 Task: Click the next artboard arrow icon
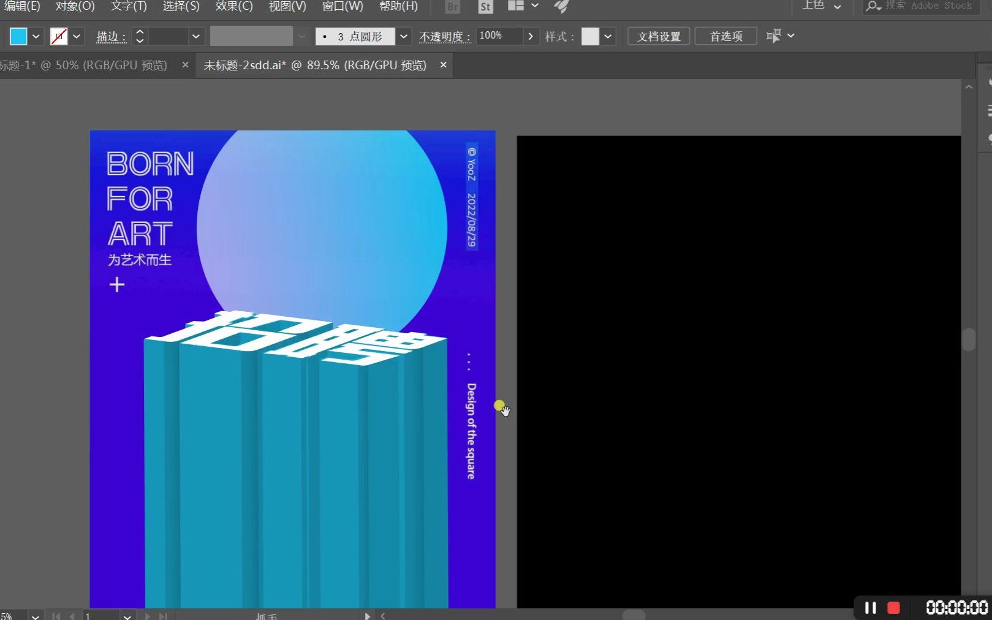coord(147,616)
